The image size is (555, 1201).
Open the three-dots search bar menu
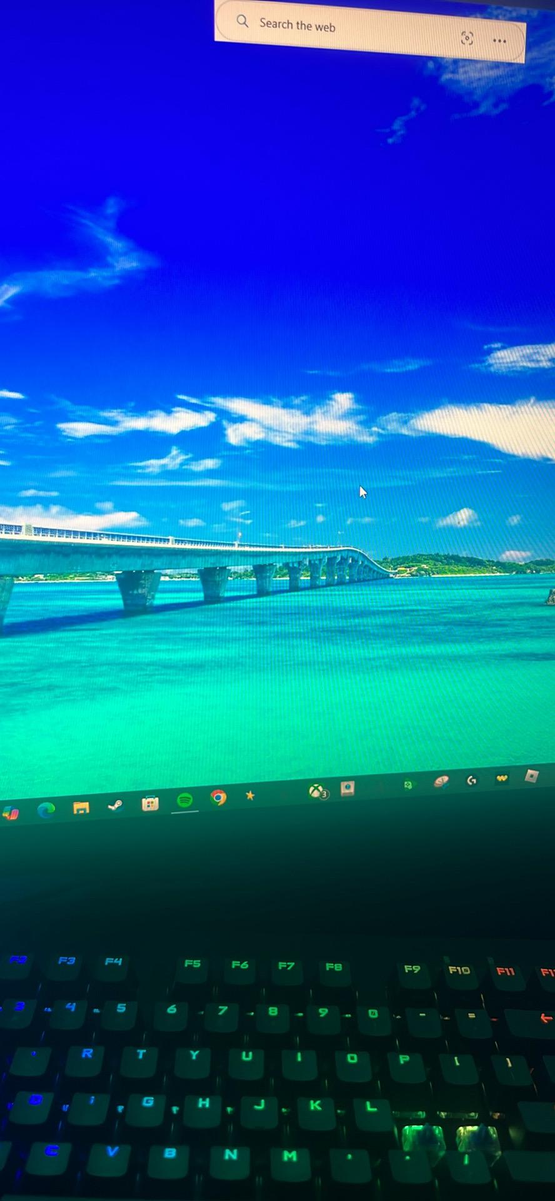click(499, 41)
